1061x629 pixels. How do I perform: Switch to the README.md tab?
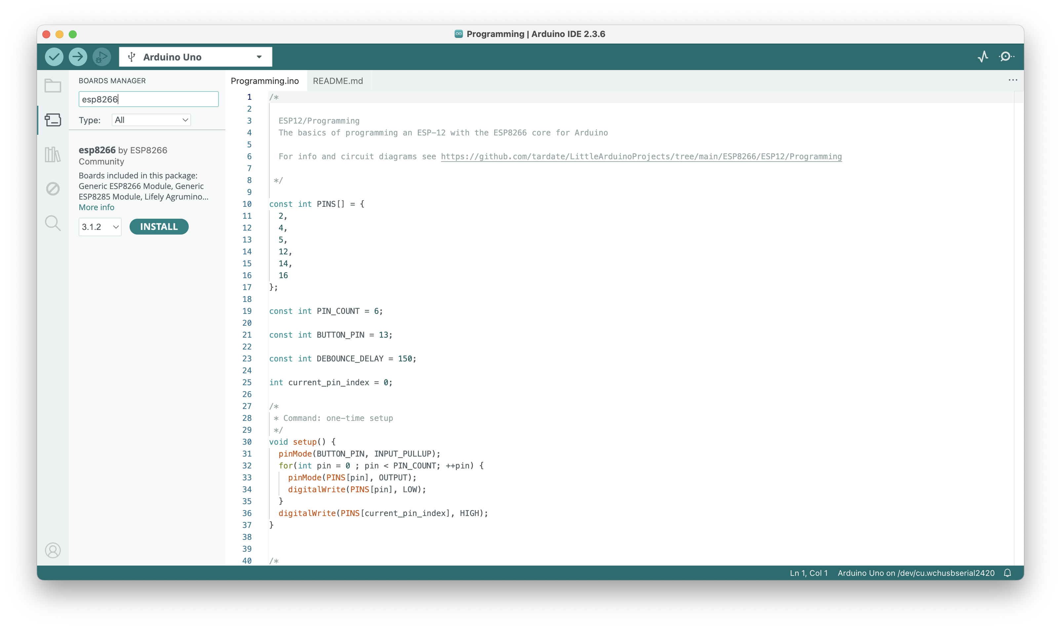pyautogui.click(x=337, y=81)
